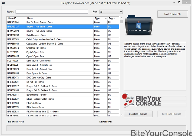
Task: Select Crysis 3 Open Beta row NPUB90826
Action: click(x=63, y=56)
